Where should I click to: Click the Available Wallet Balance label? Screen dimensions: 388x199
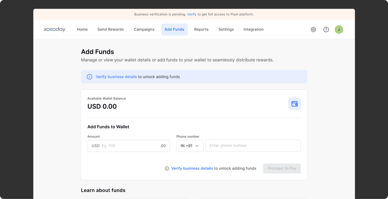coord(106,98)
